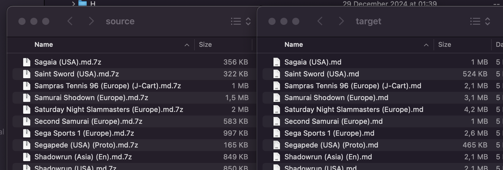The width and height of the screenshot is (503, 170).
Task: Toggle sort direction arrow in source window
Action: click(x=187, y=45)
